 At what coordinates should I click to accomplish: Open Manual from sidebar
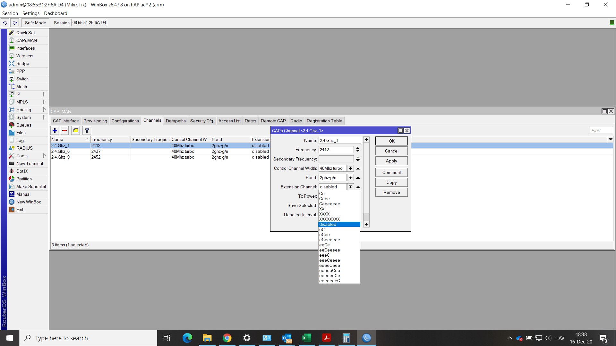click(23, 194)
